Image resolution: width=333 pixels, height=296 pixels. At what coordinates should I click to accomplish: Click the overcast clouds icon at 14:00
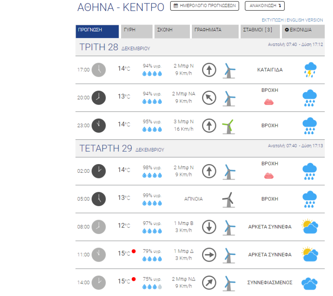[x=310, y=283]
